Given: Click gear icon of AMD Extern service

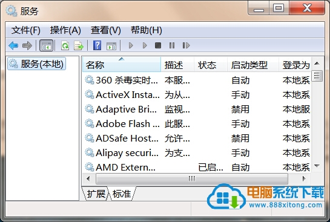Looking at the screenshot, I should [x=90, y=167].
